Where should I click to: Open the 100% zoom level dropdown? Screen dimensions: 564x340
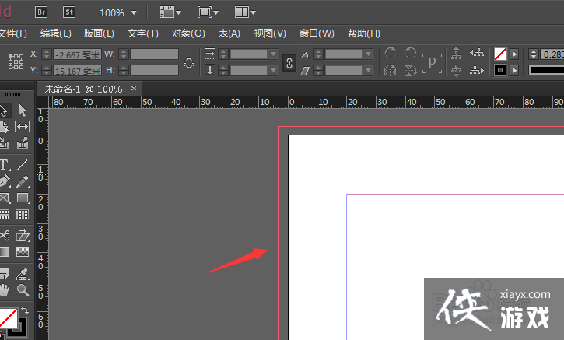tap(134, 12)
